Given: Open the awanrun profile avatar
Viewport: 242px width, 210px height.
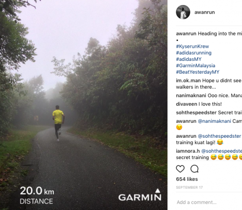Looking at the screenshot, I should (x=183, y=12).
